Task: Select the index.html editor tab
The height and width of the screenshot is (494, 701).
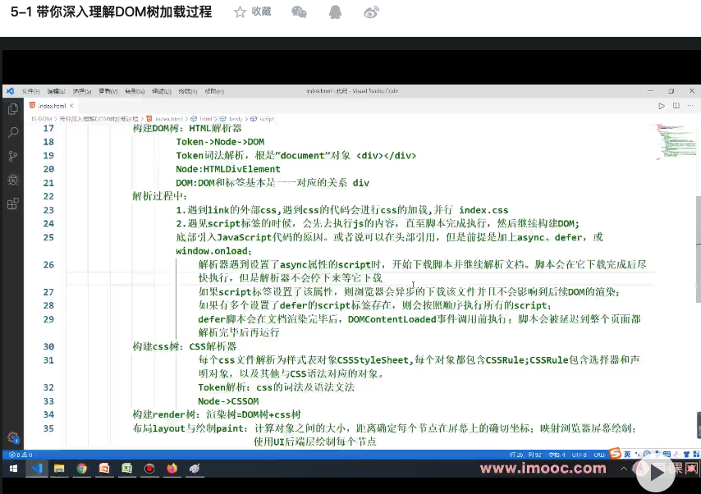Action: [53, 104]
